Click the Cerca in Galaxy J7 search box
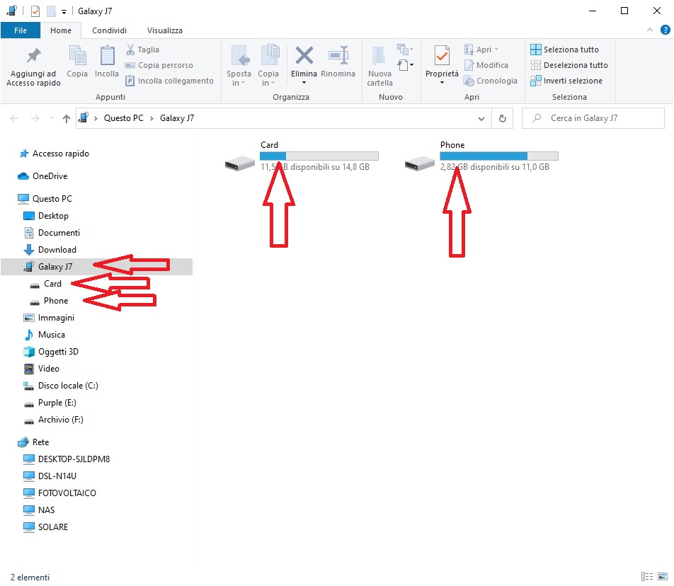 (x=593, y=118)
